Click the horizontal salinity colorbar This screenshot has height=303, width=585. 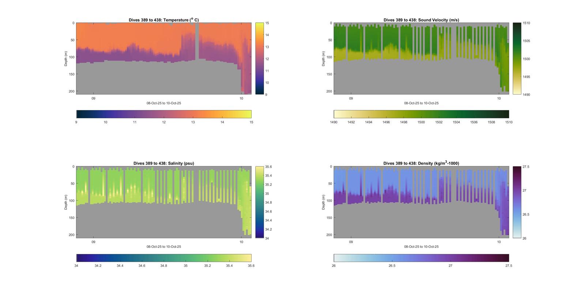163,258
